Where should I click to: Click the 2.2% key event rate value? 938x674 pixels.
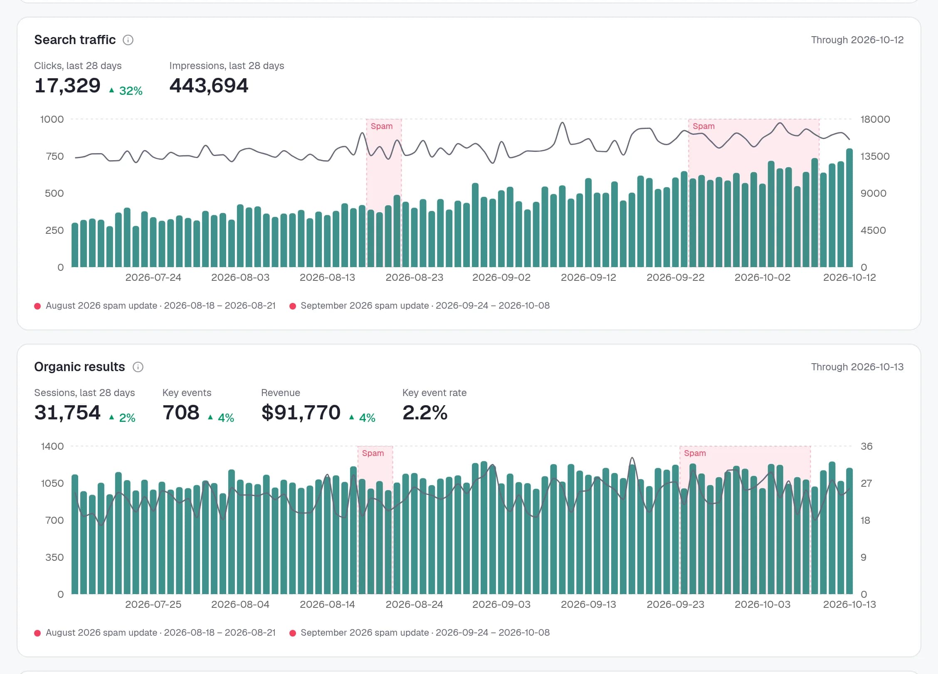point(425,413)
